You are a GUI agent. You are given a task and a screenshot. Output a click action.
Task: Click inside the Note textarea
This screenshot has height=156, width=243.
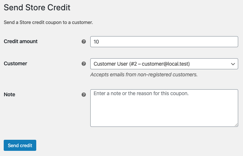tap(164, 108)
